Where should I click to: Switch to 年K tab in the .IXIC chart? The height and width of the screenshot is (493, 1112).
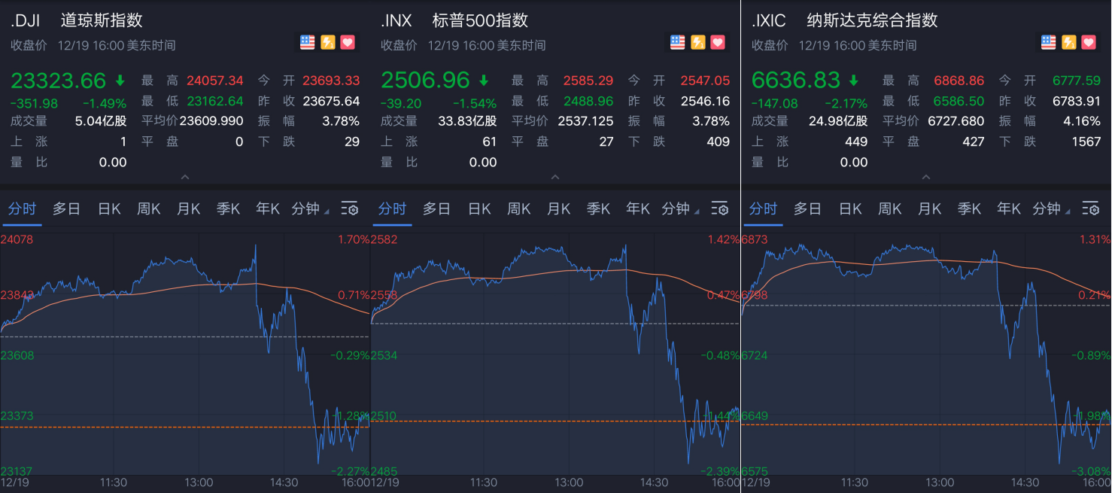point(1009,208)
